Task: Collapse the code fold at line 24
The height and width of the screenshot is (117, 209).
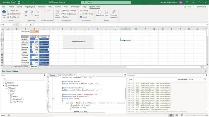Action: point(53,98)
